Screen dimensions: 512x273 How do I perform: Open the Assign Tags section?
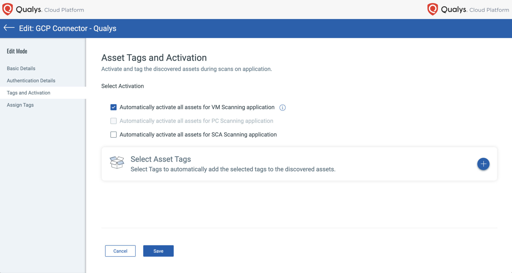coord(20,105)
